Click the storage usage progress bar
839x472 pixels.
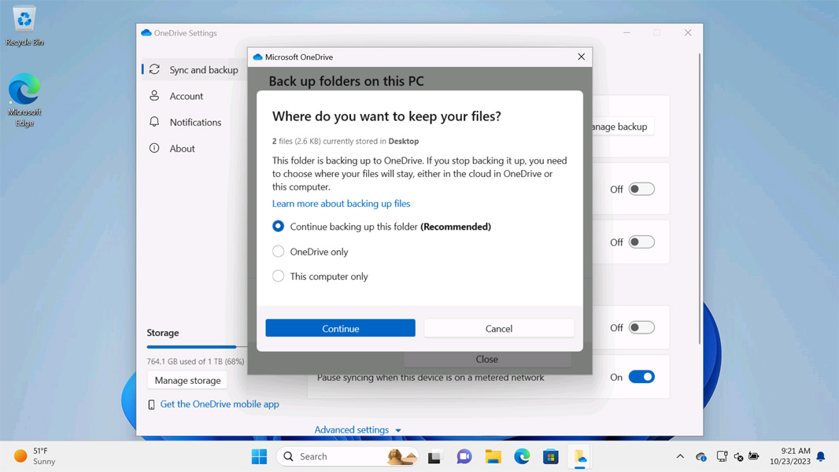click(x=194, y=346)
